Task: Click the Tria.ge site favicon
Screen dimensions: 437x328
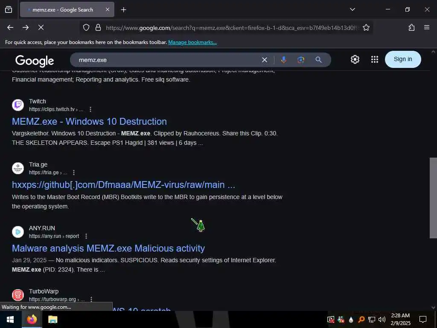Action: [x=18, y=168]
